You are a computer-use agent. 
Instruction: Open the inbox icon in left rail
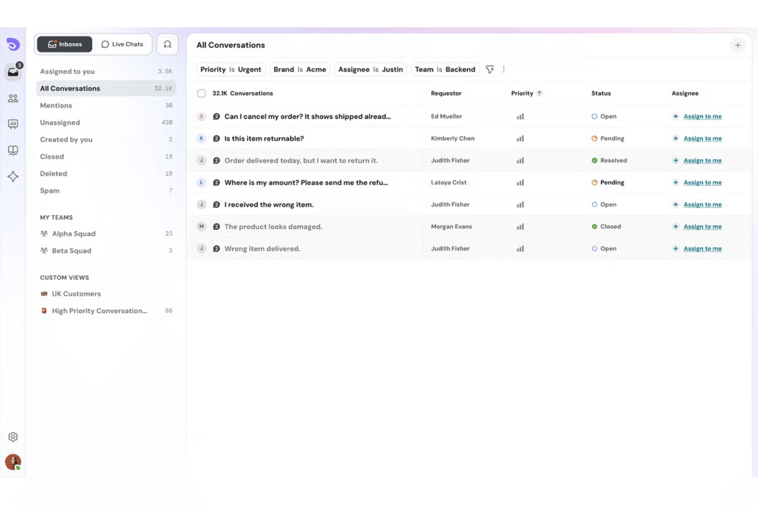click(x=13, y=72)
